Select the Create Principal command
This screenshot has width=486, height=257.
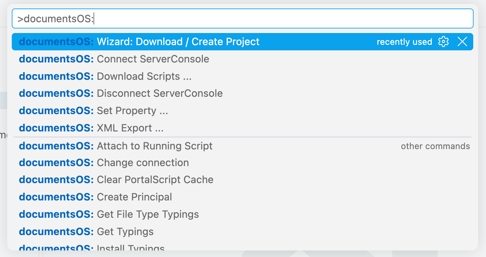242,197
